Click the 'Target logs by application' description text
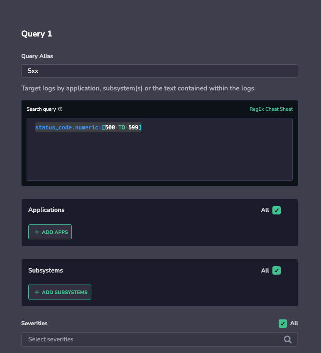Screen dimensions: 321x353 click(138, 88)
